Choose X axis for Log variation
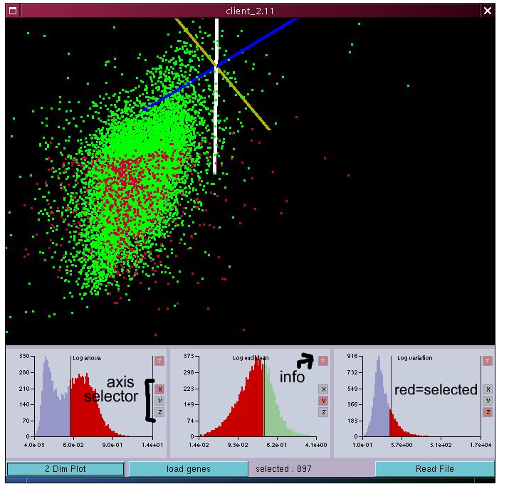This screenshot has height=494, width=509. point(488,389)
